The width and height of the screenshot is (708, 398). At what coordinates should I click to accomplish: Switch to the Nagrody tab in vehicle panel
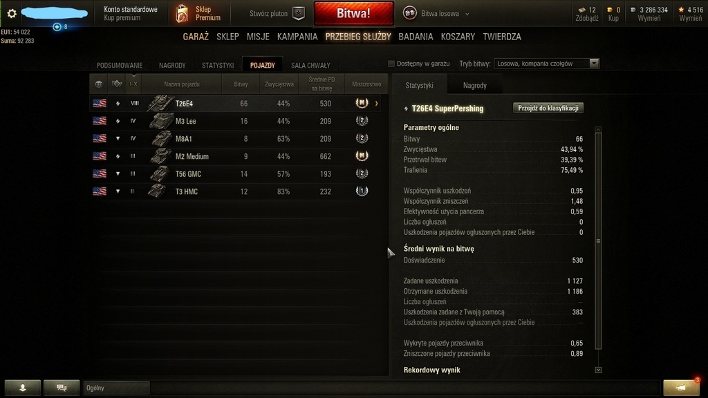pyautogui.click(x=474, y=85)
